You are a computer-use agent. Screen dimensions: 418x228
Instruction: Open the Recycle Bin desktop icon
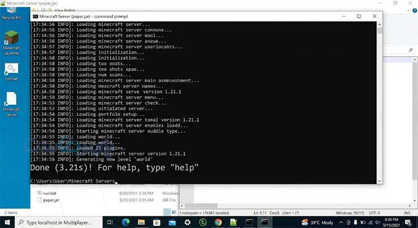[x=11, y=14]
